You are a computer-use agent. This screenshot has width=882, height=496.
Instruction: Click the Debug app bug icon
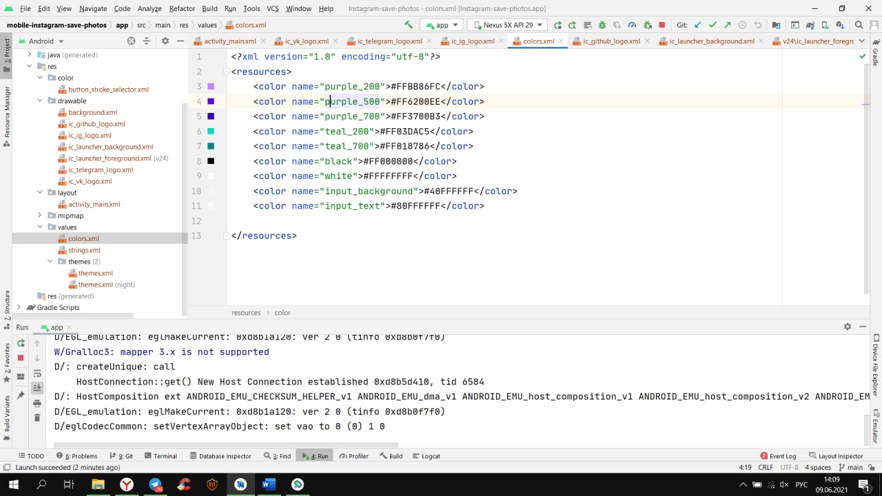tap(602, 25)
